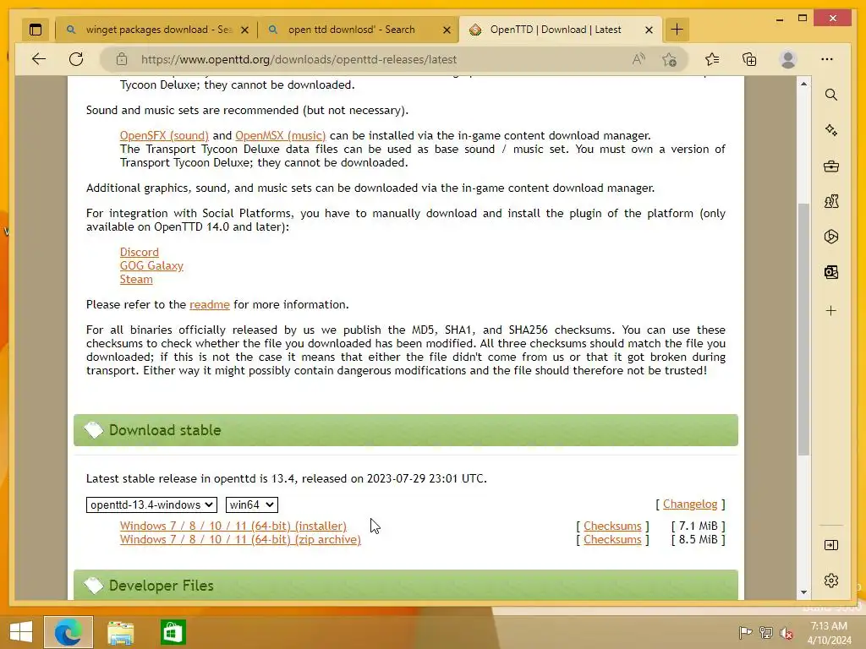
Task: Open sidebar Outlook icon
Action: (x=831, y=272)
